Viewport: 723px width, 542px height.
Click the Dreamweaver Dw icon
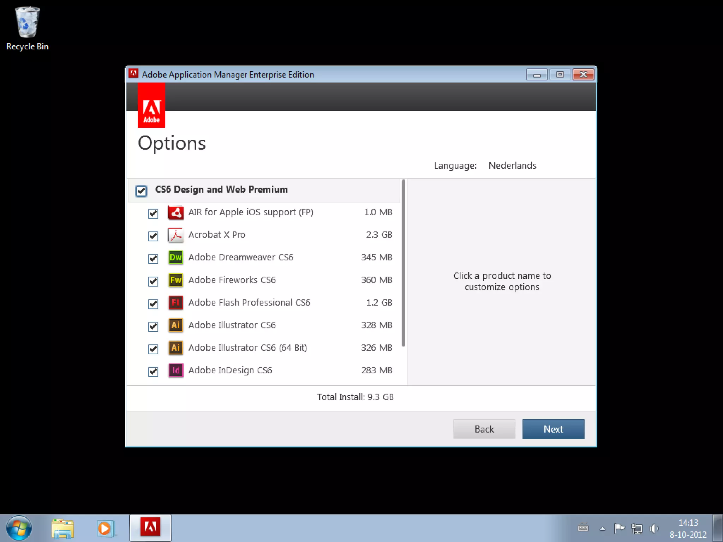[175, 258]
